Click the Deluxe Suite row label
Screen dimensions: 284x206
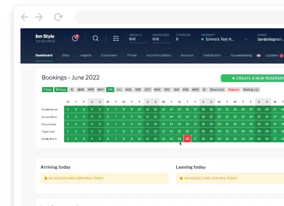pyautogui.click(x=49, y=124)
